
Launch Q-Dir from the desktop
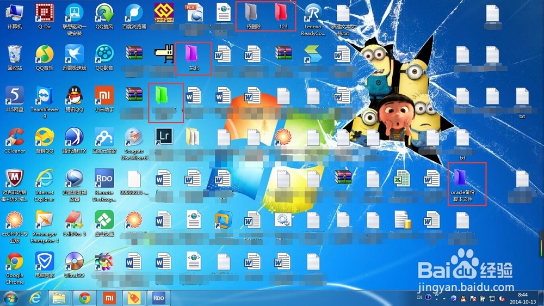click(45, 16)
